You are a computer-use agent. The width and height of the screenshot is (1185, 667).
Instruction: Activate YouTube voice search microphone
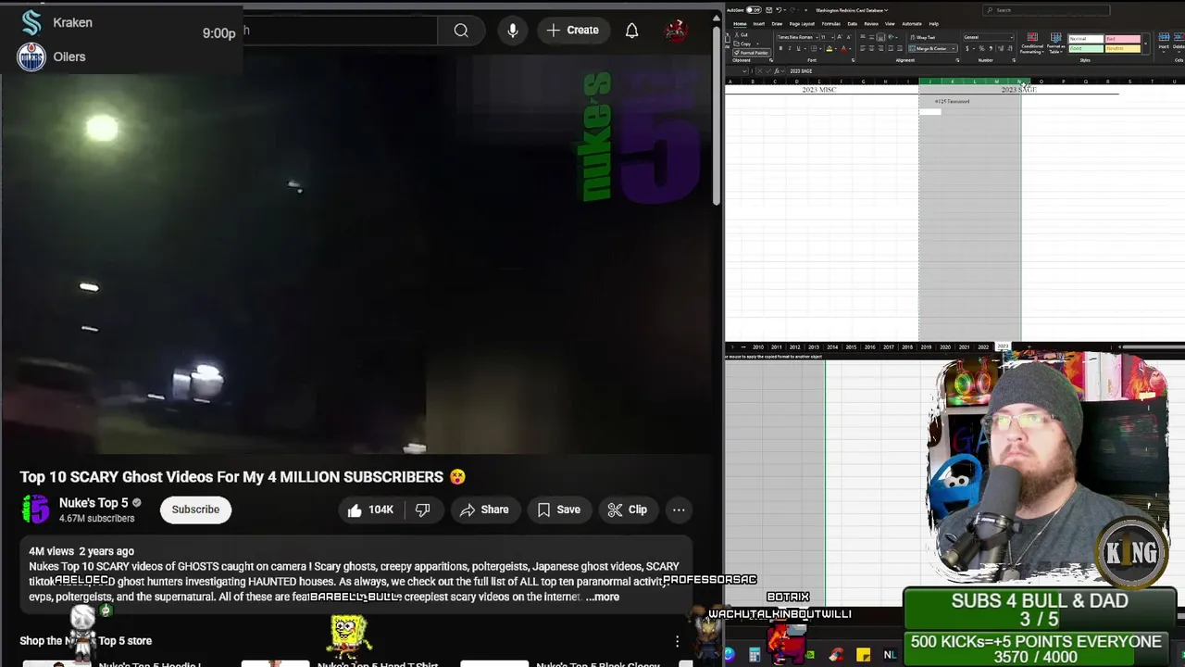(513, 30)
